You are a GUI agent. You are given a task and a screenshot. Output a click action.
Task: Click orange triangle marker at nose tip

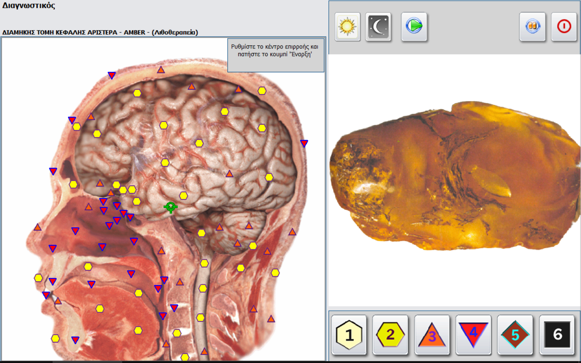click(37, 227)
